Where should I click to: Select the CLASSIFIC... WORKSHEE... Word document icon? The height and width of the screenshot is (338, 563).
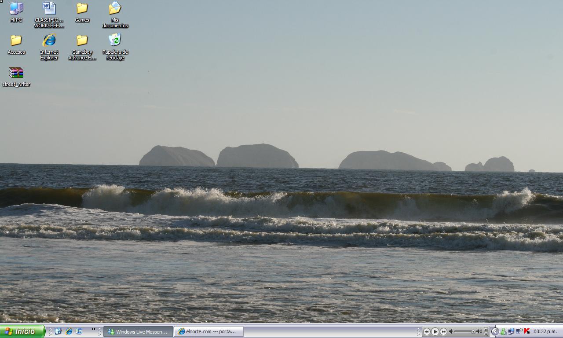(49, 15)
